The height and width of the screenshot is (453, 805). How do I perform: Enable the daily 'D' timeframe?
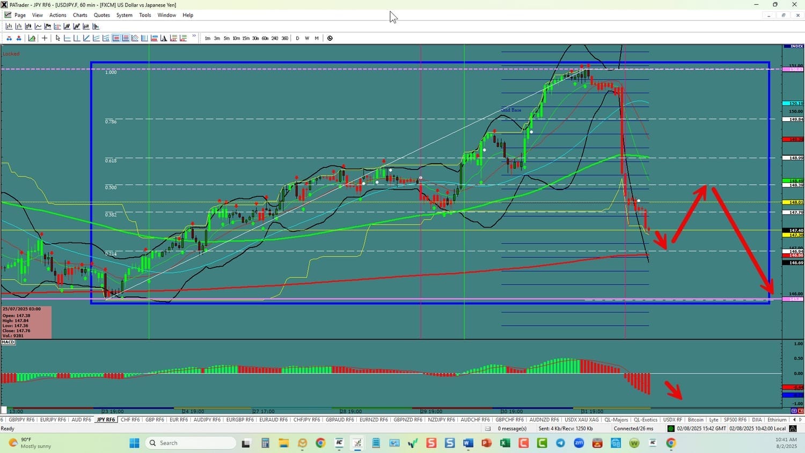297,38
